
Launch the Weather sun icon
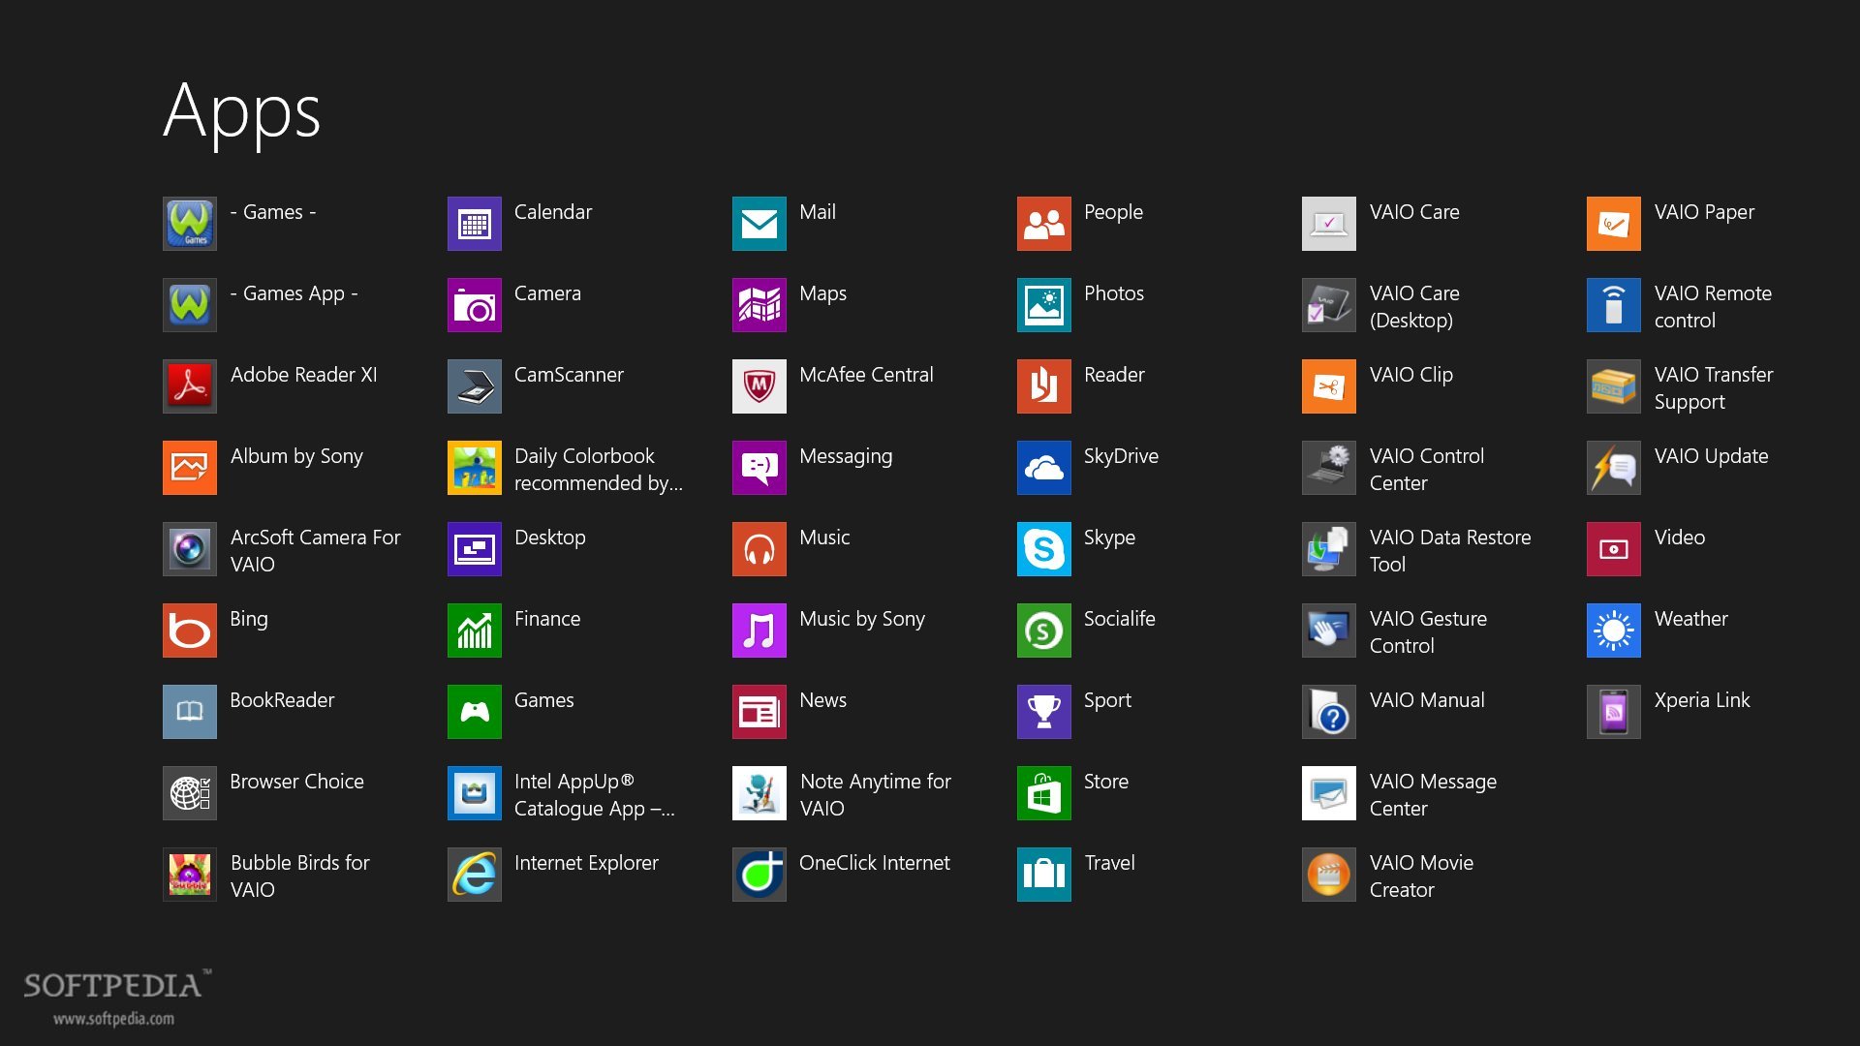coord(1614,631)
